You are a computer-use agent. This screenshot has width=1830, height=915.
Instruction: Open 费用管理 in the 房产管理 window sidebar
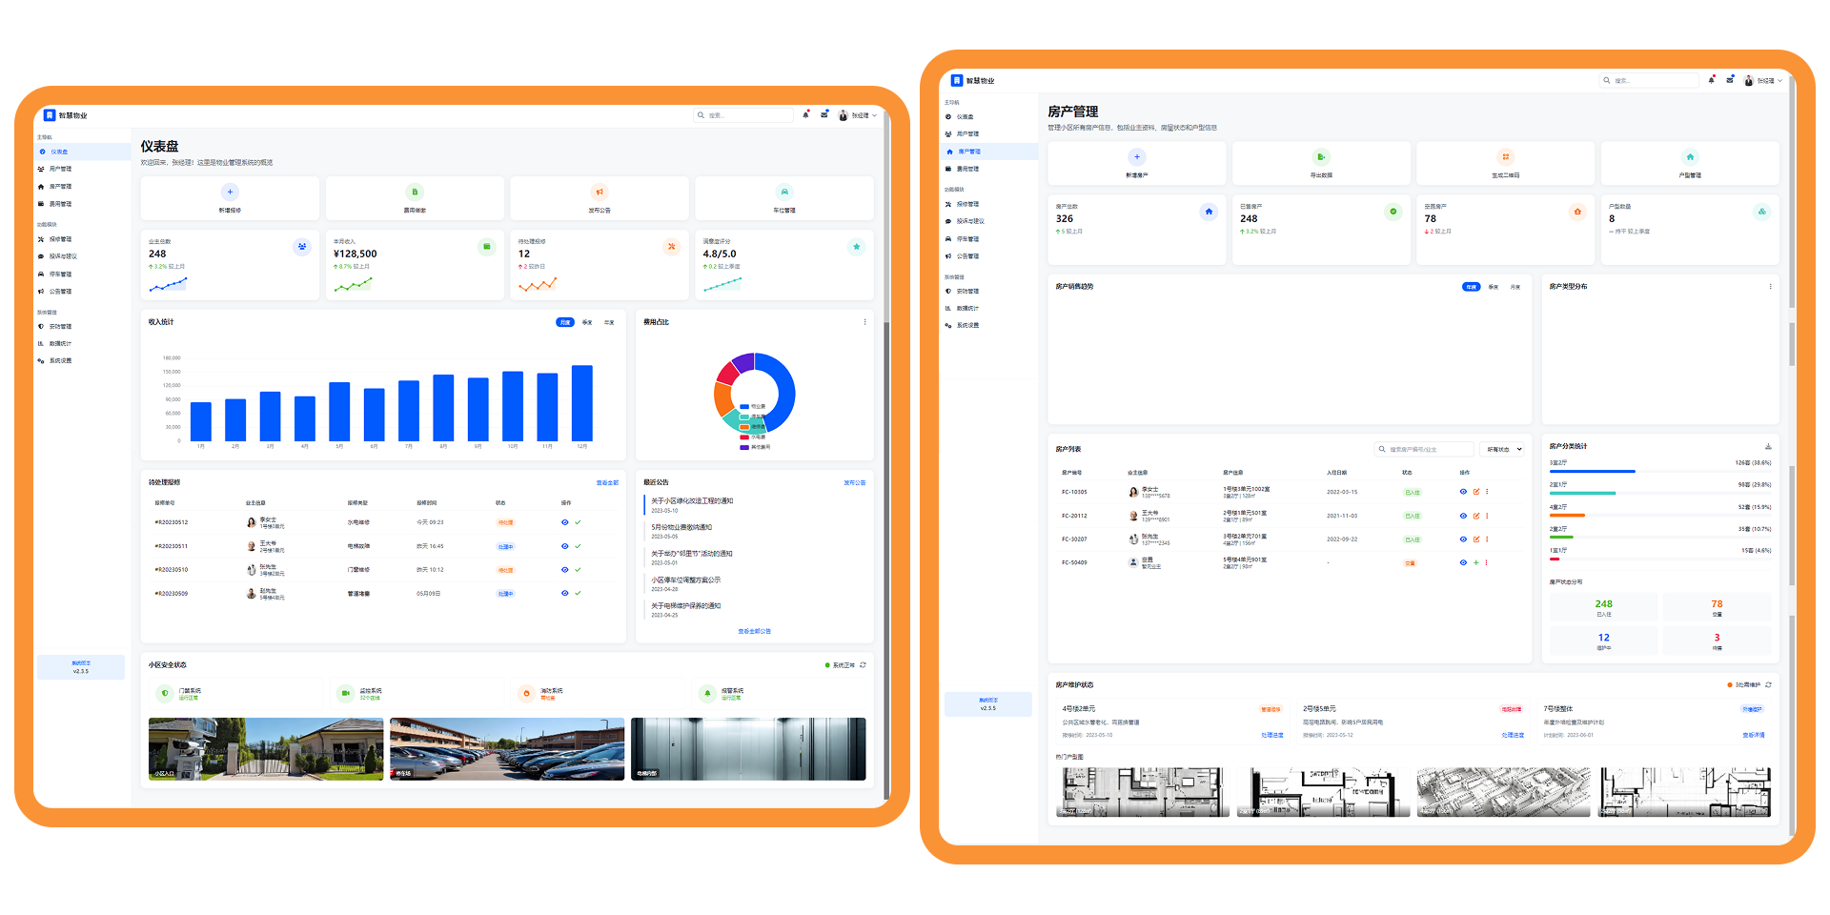tap(967, 169)
